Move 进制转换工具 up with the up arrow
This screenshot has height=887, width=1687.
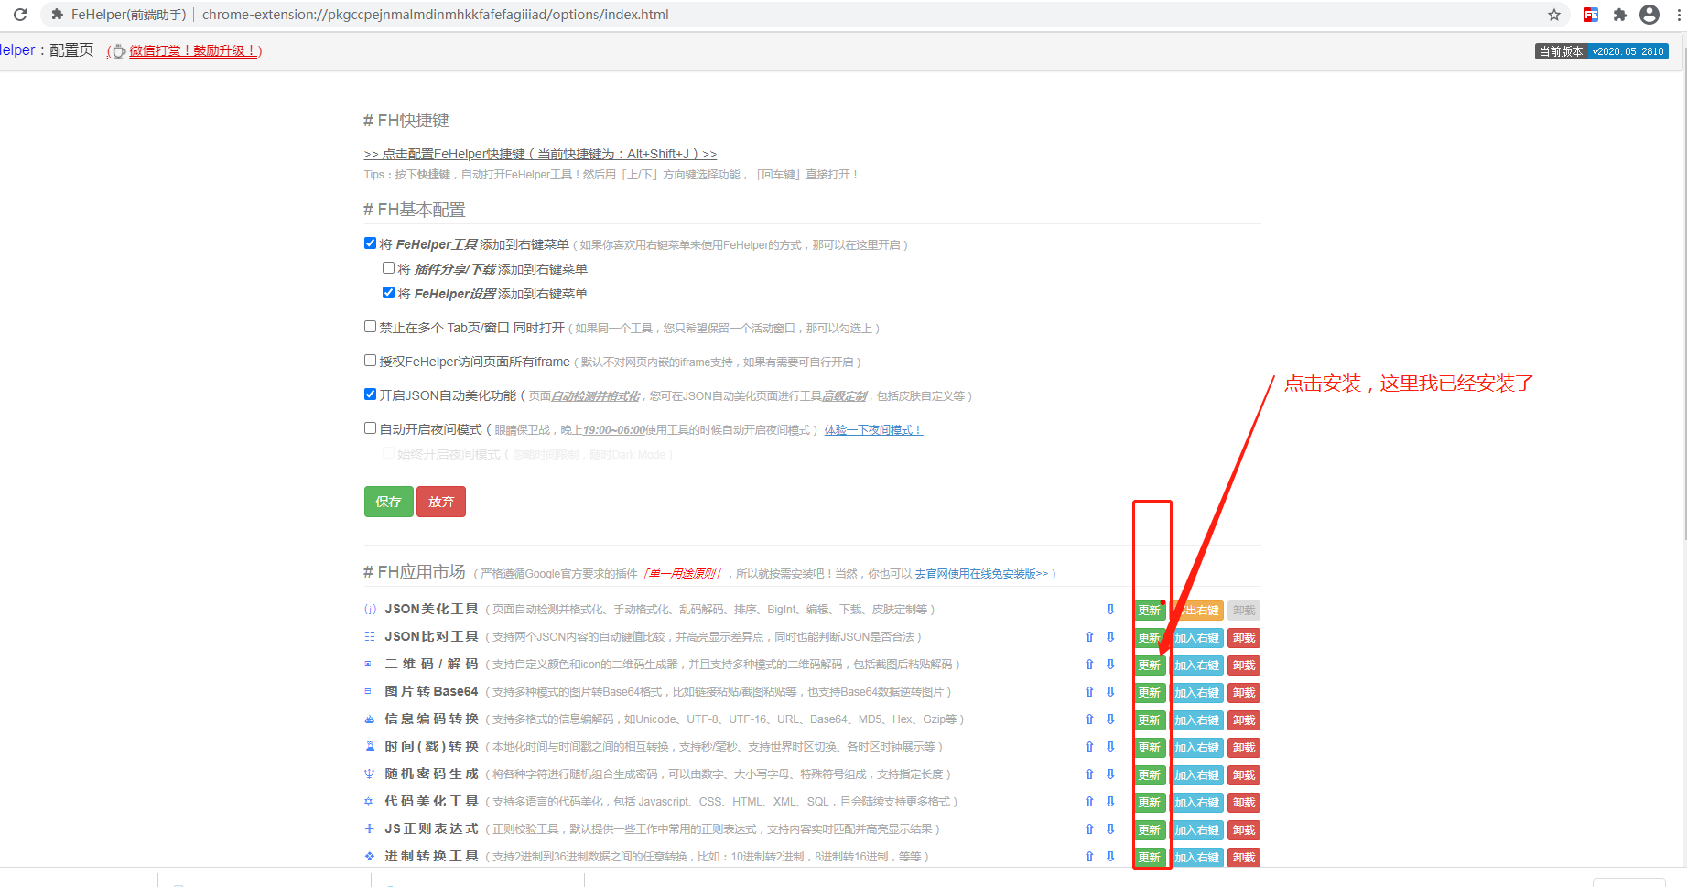tap(1089, 857)
